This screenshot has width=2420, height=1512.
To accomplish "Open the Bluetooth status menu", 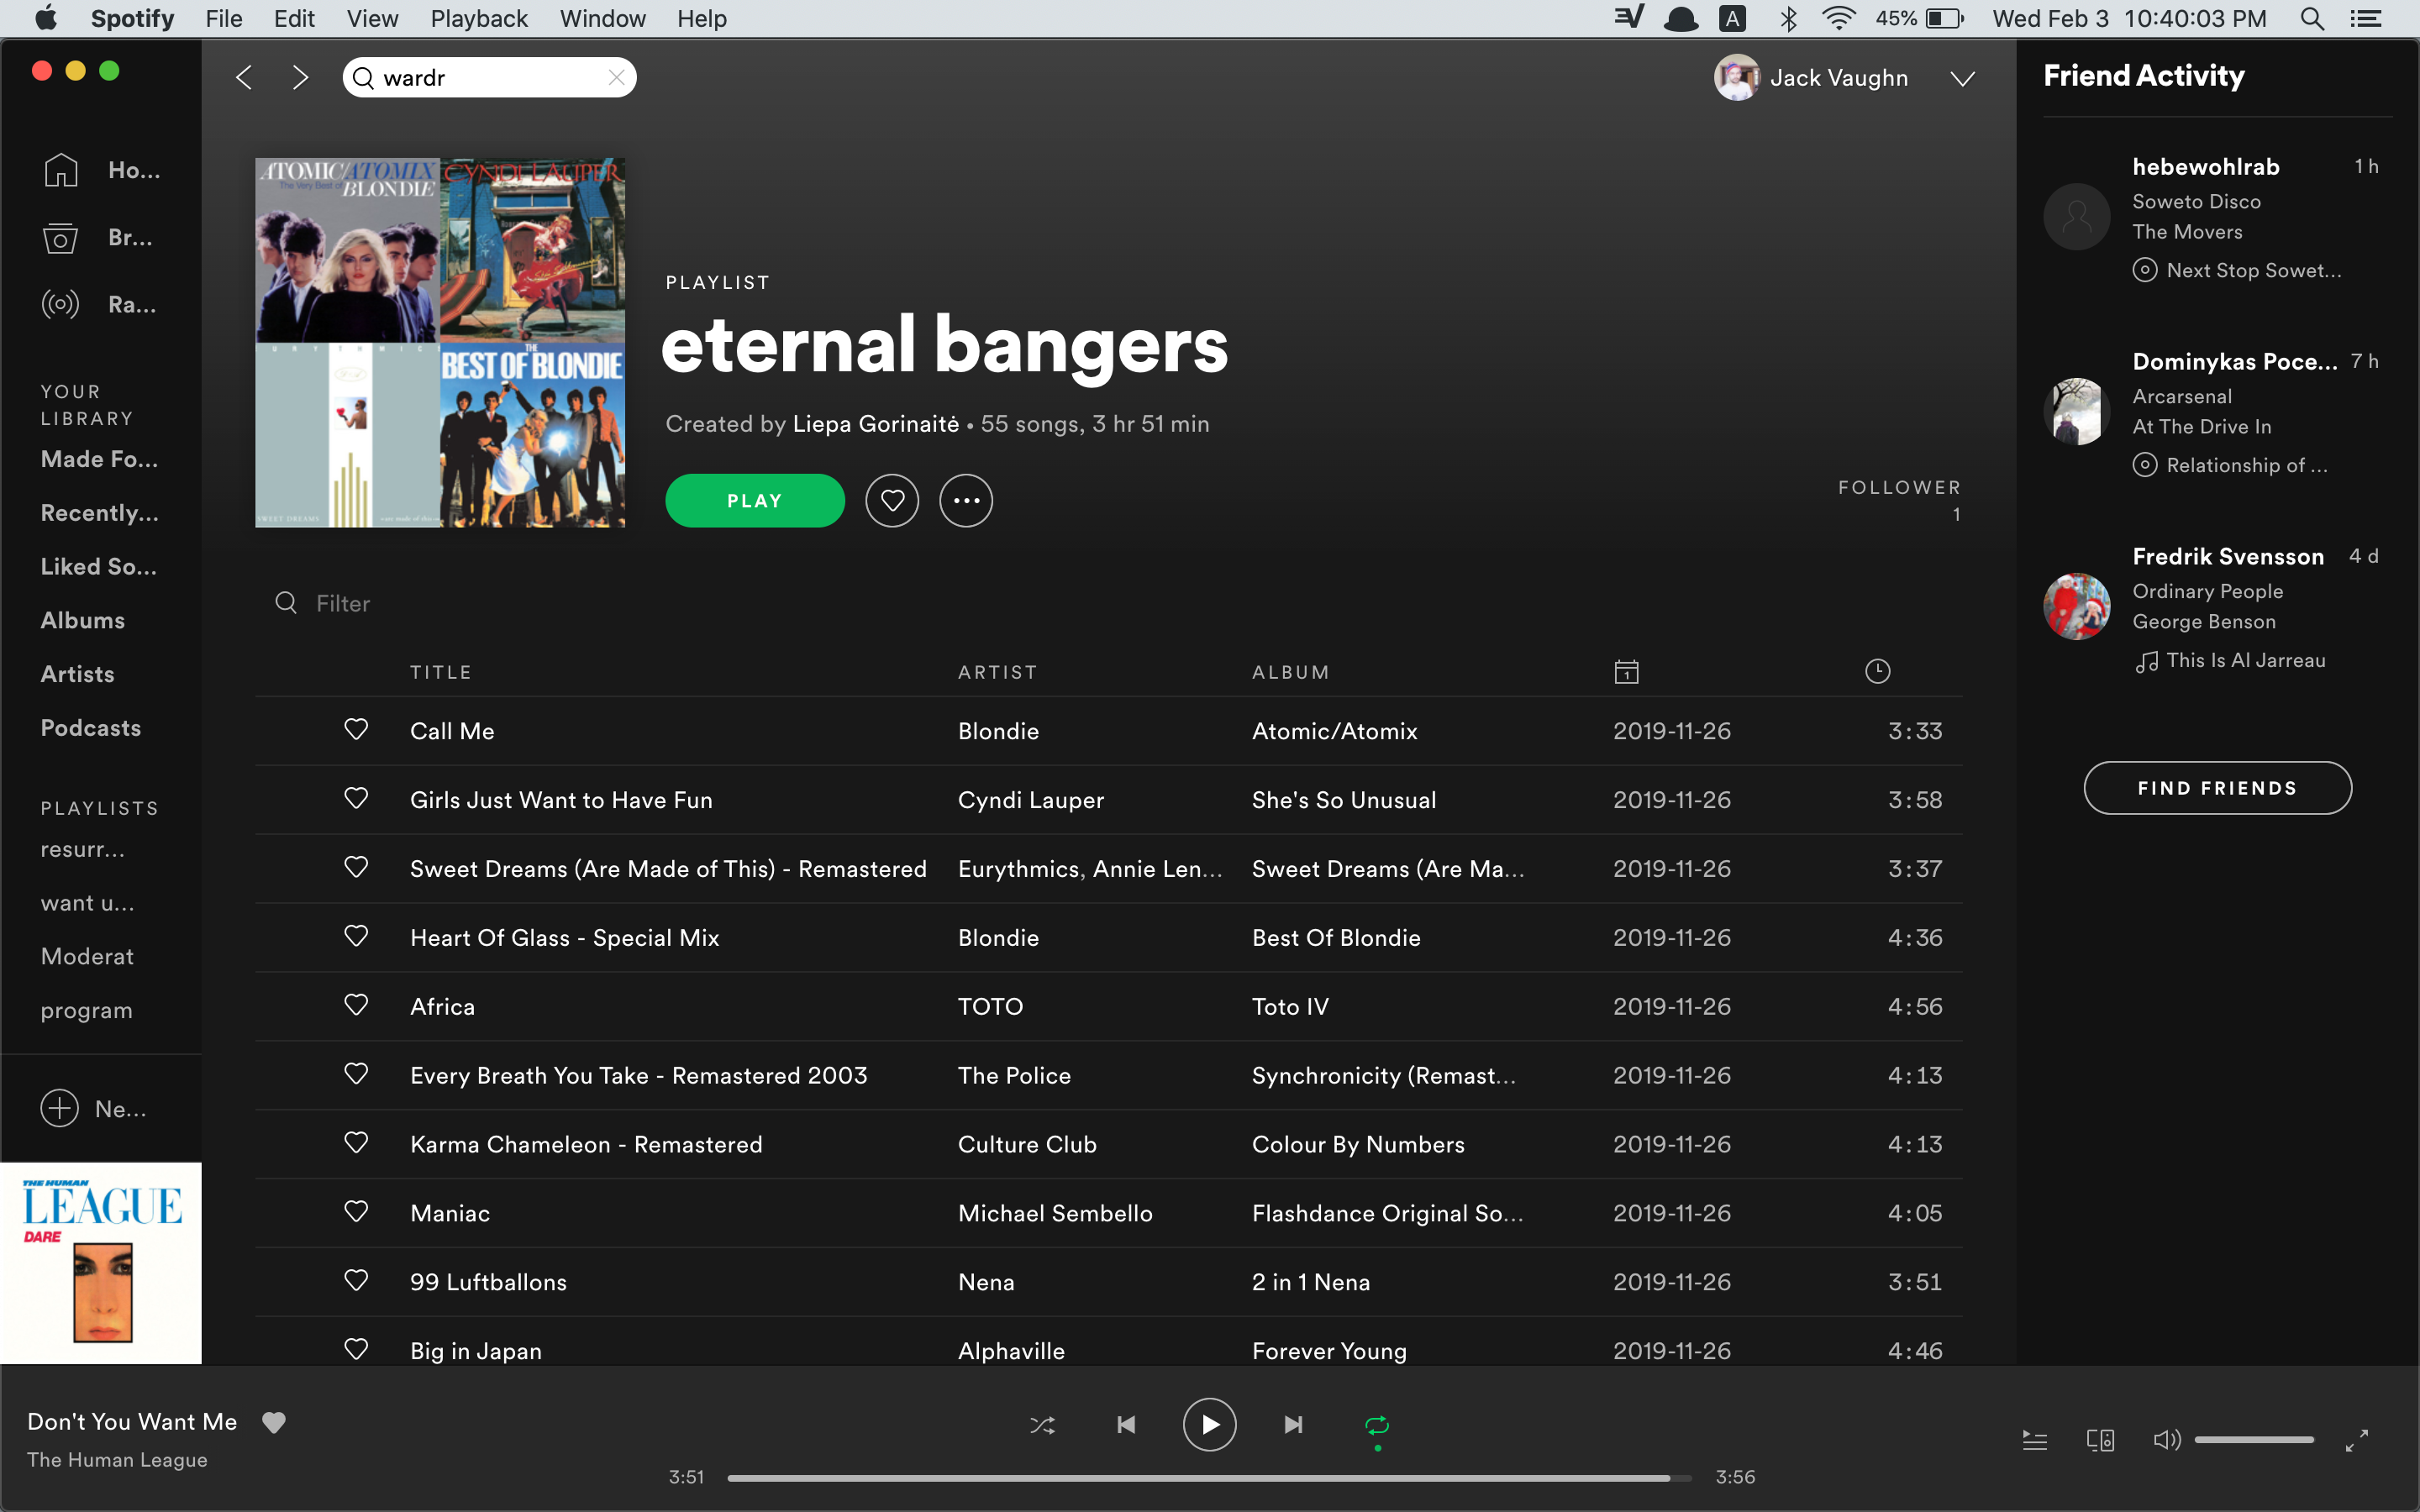I will [1789, 19].
